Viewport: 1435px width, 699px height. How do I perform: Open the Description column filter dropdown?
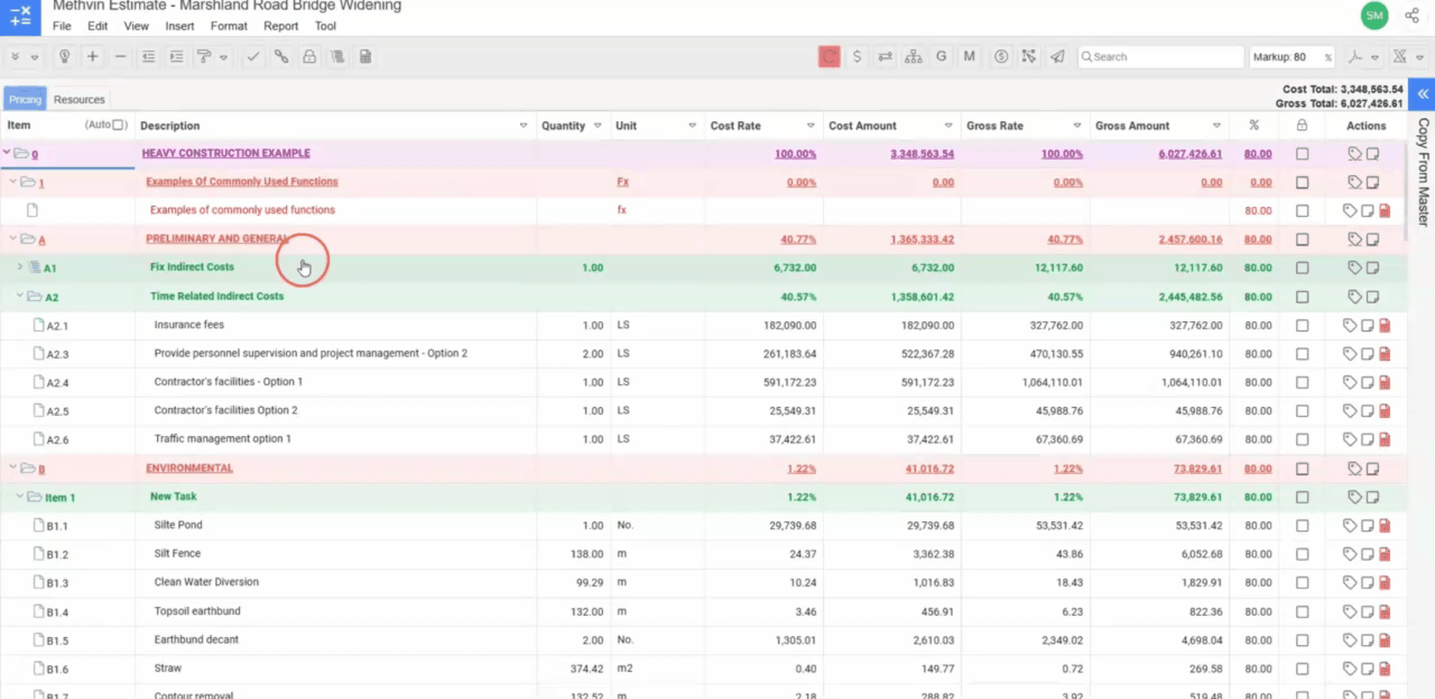coord(523,126)
